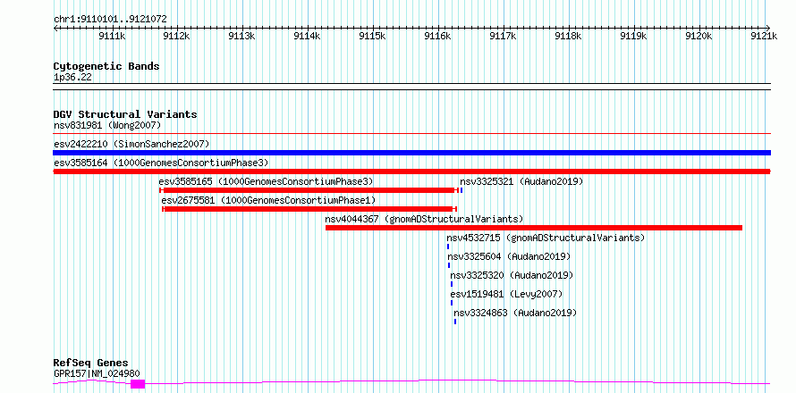796x393 pixels.
Task: Select the red esv3585165 variant bar
Action: pos(309,190)
